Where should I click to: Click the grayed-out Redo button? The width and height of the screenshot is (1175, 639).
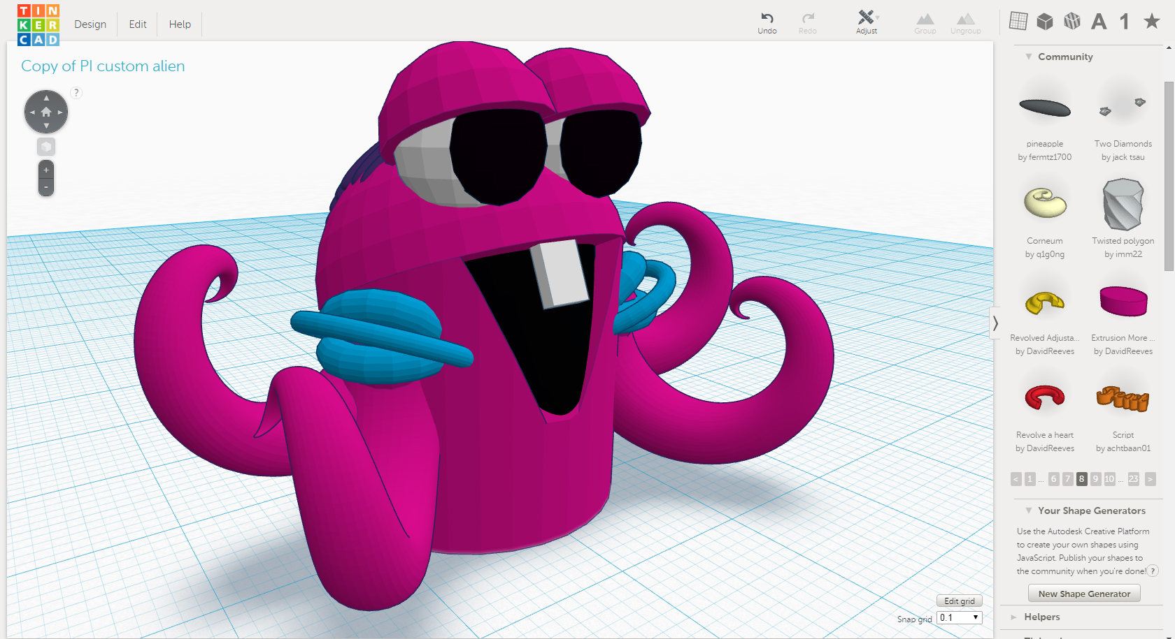(808, 22)
